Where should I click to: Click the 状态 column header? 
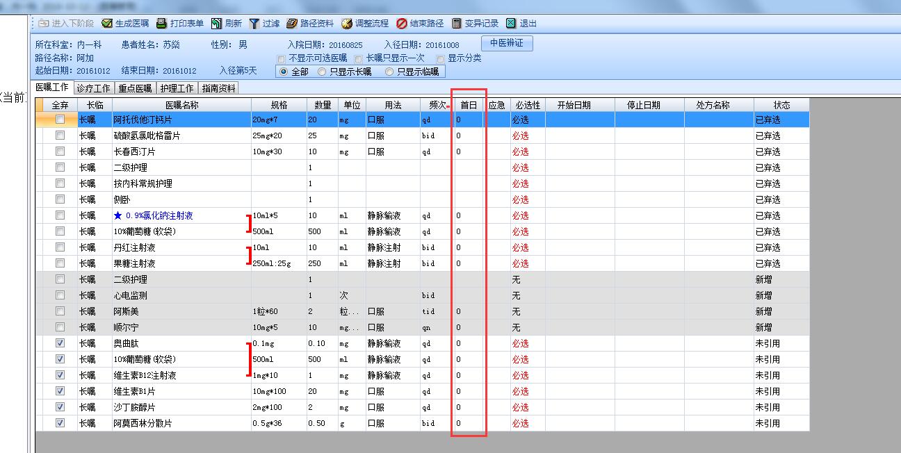pos(781,105)
